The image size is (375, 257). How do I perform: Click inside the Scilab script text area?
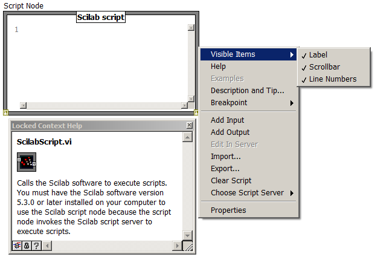[103, 65]
